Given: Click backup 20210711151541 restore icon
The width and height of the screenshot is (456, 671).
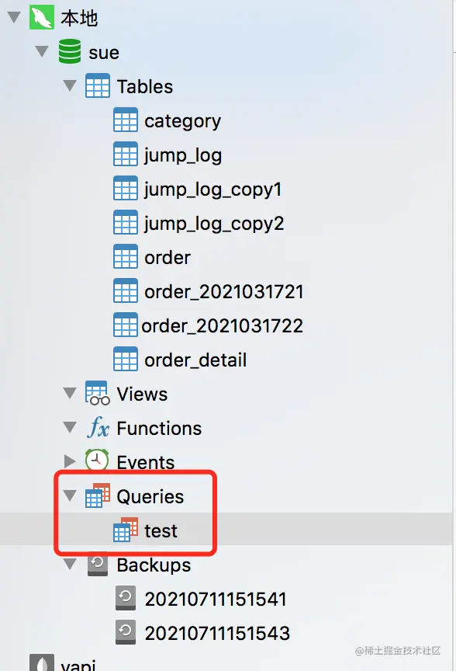Looking at the screenshot, I should click(125, 598).
